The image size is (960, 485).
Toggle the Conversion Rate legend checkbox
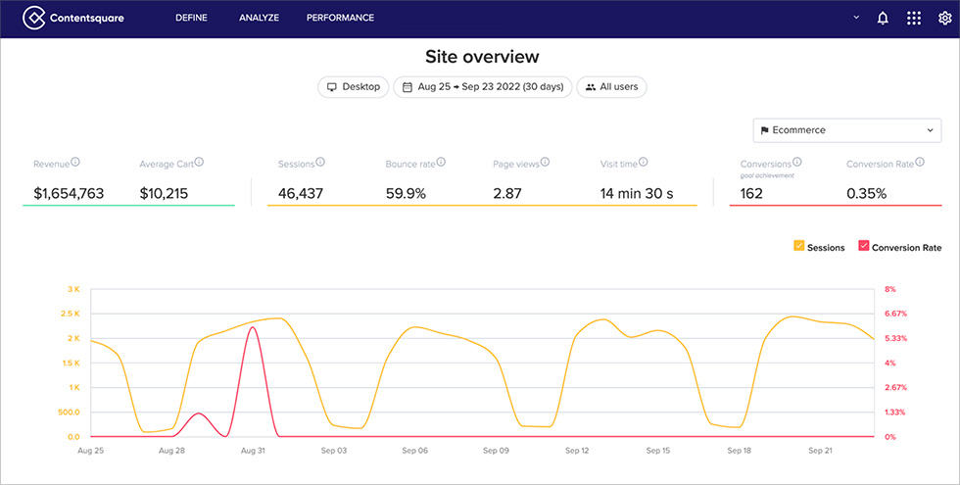863,246
